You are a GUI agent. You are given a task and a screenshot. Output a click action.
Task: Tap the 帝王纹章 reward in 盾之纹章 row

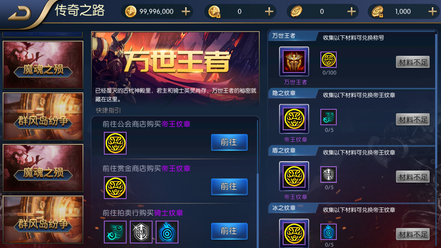[294, 176]
